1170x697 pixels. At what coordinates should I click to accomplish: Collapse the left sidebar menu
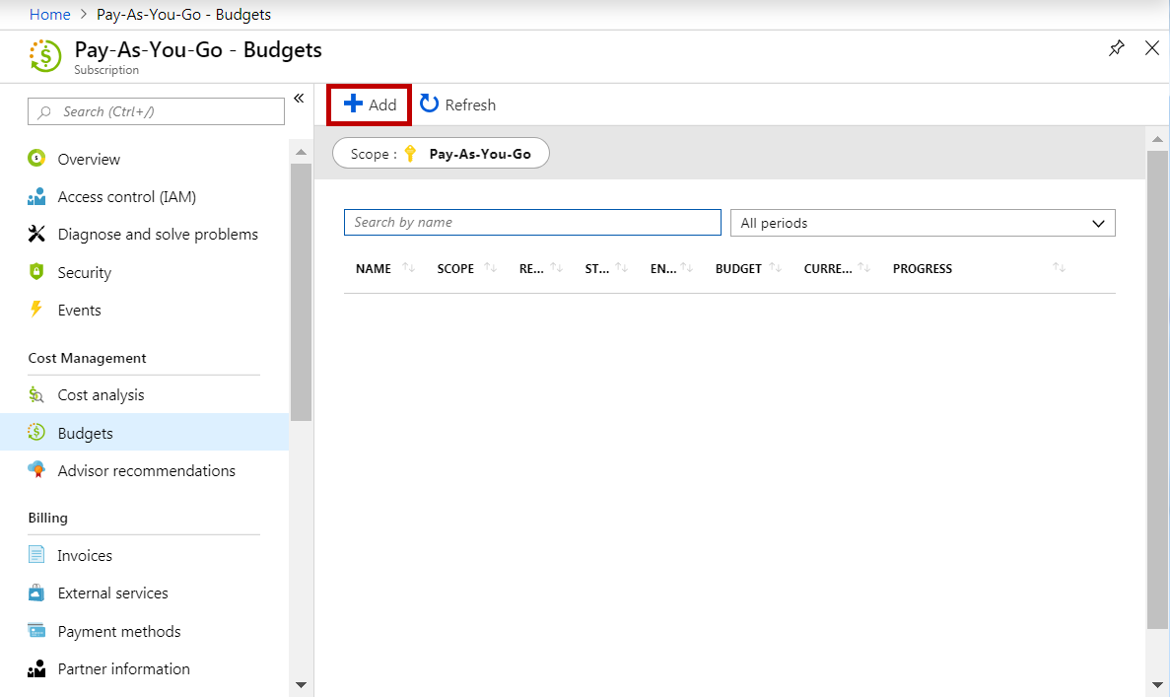pyautogui.click(x=299, y=98)
